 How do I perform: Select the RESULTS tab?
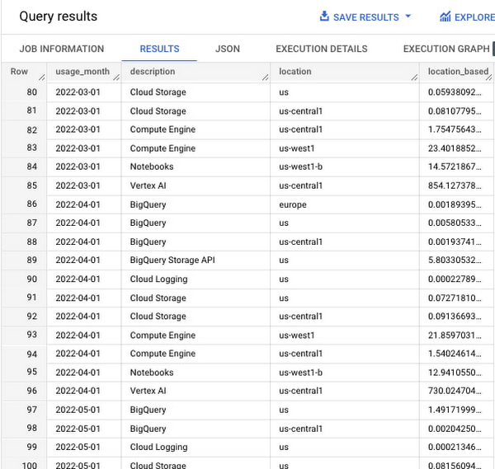(x=159, y=49)
